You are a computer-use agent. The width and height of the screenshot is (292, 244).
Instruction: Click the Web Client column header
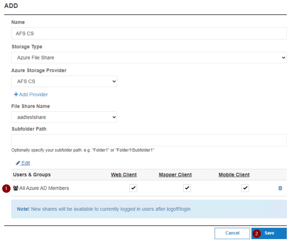124,175
